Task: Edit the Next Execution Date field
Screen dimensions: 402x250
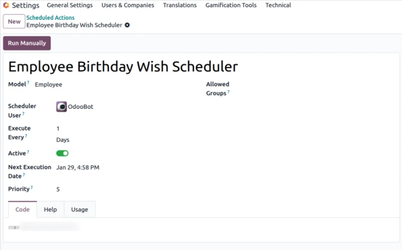Action: tap(77, 167)
